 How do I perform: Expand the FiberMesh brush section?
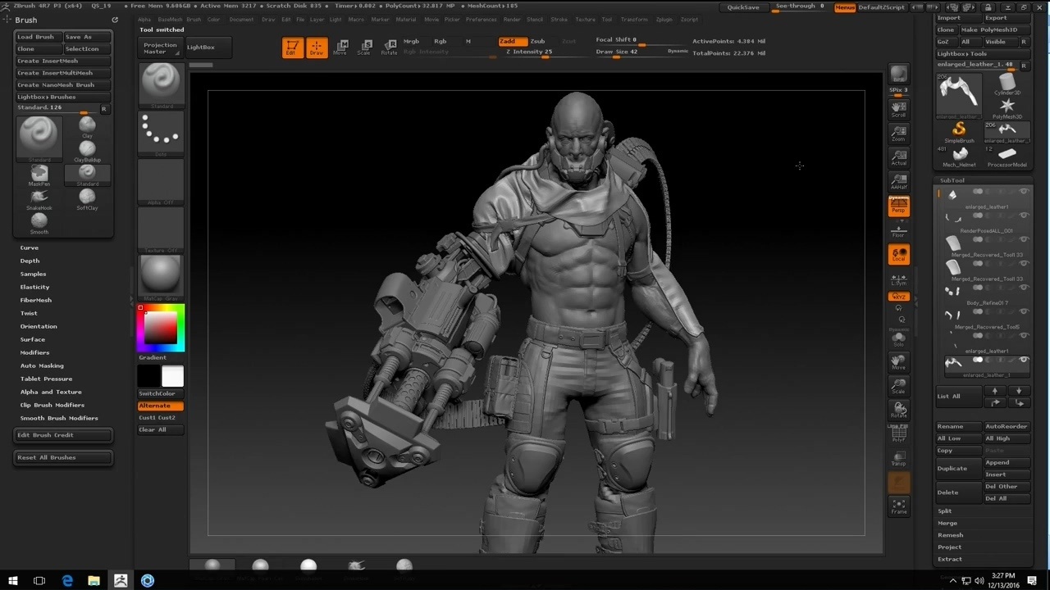click(x=36, y=300)
